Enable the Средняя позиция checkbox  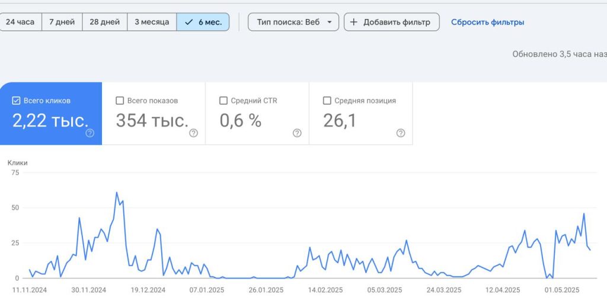point(327,101)
